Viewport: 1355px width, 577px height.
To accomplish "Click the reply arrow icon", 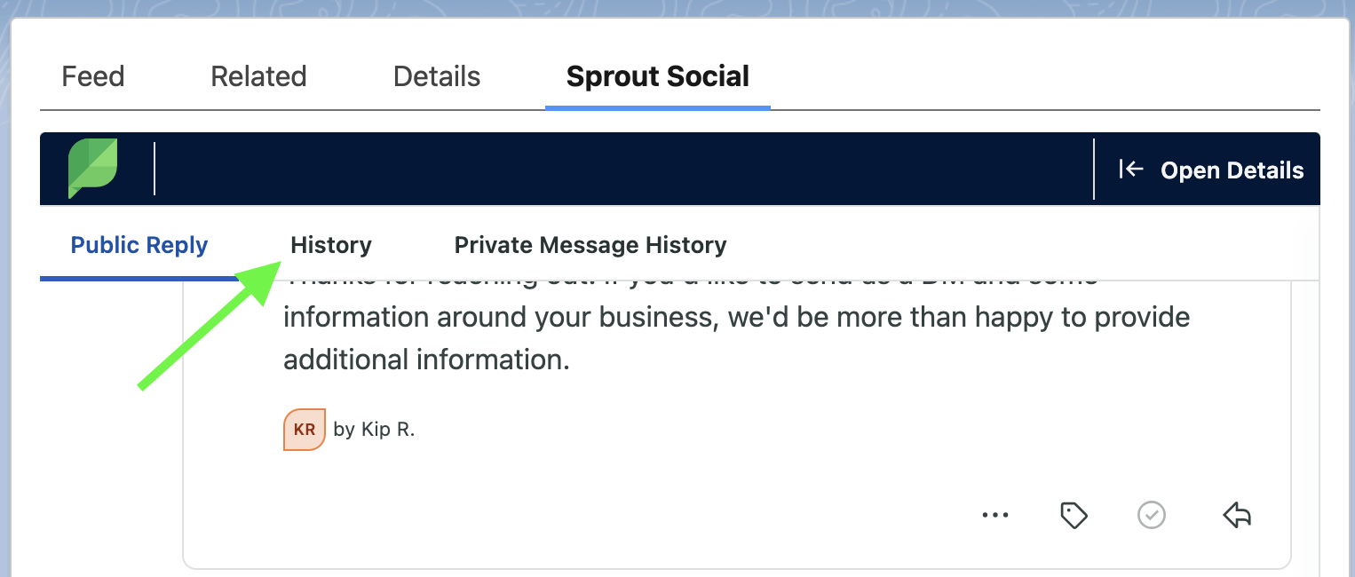I will coord(1236,515).
